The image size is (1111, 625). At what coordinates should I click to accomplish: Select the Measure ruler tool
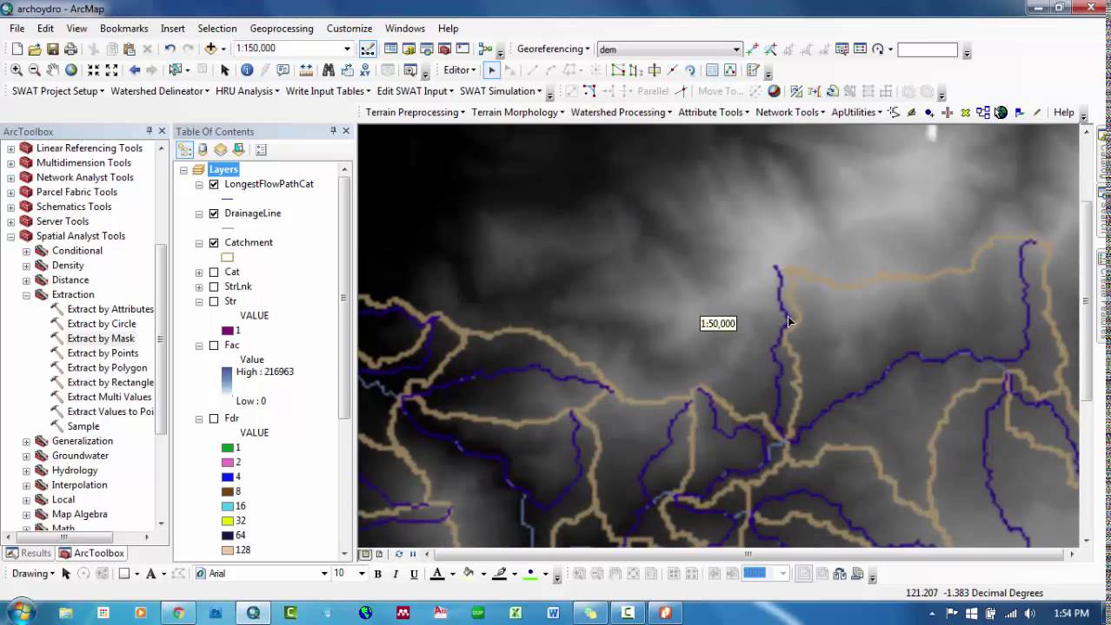pos(306,70)
